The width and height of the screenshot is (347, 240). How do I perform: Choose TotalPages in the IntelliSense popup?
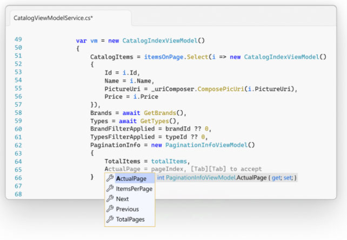coord(130,219)
